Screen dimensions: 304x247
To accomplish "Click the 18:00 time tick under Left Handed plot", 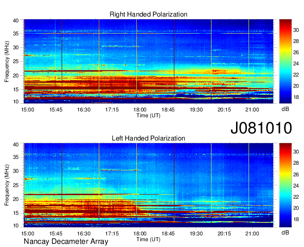I will tap(140, 234).
